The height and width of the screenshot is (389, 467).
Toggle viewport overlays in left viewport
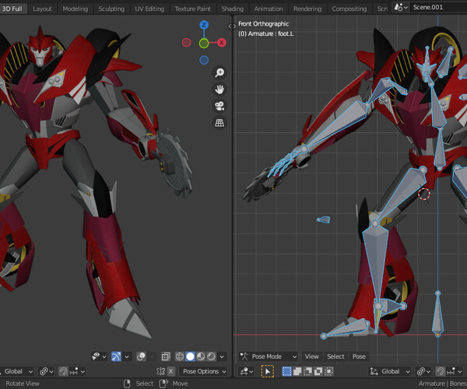pyautogui.click(x=141, y=356)
